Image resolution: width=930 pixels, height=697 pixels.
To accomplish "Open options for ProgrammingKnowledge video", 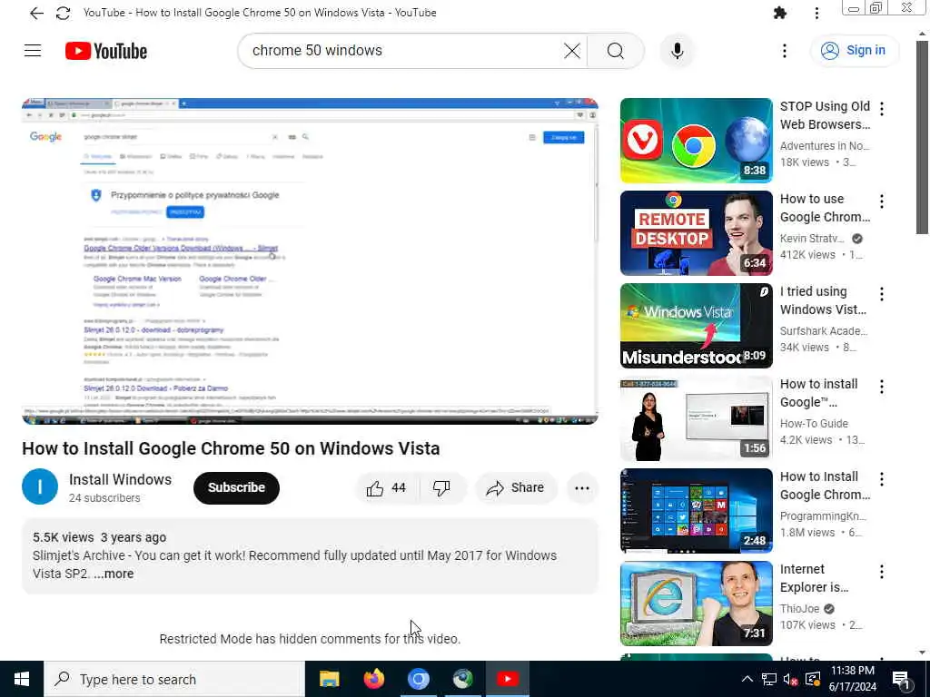I will coord(881,479).
